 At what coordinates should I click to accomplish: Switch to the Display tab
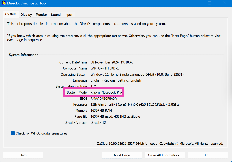pyautogui.click(x=26, y=15)
